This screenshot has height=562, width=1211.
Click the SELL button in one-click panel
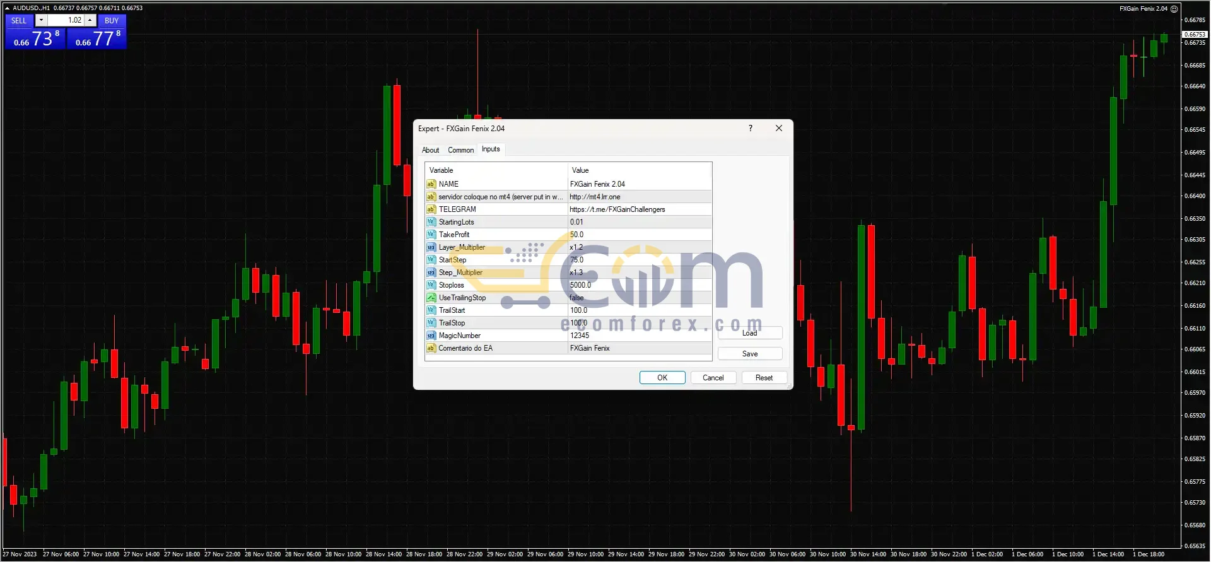click(19, 20)
